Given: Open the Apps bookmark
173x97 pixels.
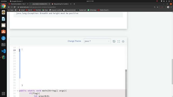Looking at the screenshot, I should [11, 10].
